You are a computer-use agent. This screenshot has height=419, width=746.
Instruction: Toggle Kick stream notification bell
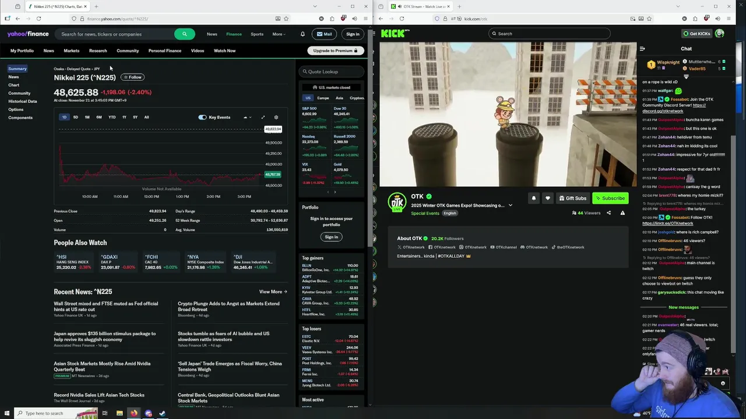pyautogui.click(x=533, y=198)
